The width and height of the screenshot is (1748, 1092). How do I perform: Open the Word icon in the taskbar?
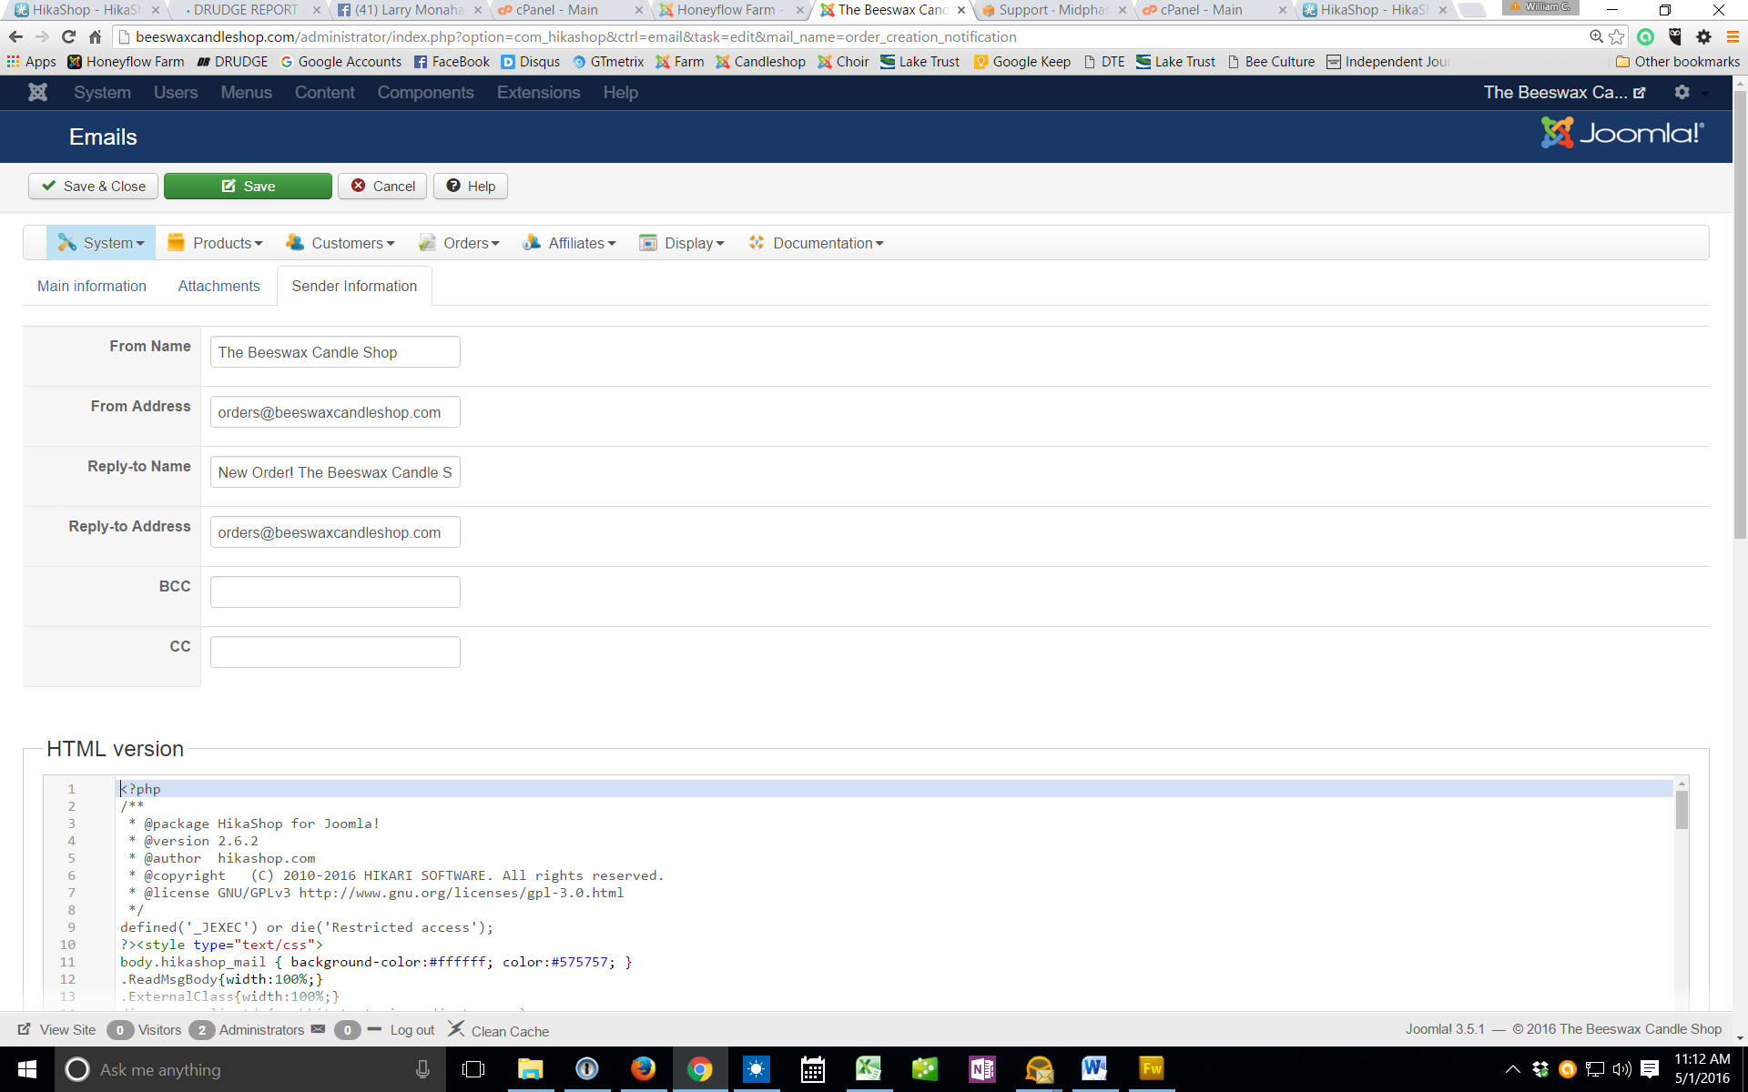1093,1068
